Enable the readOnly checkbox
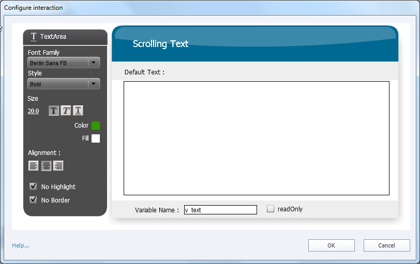The height and width of the screenshot is (264, 420). 271,209
